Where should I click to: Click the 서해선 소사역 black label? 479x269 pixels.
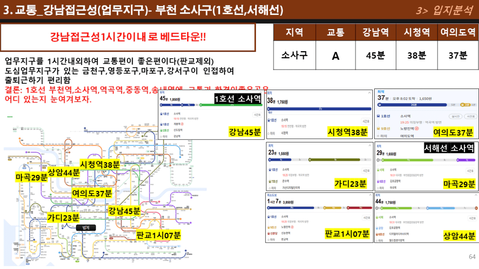[x=449, y=148]
